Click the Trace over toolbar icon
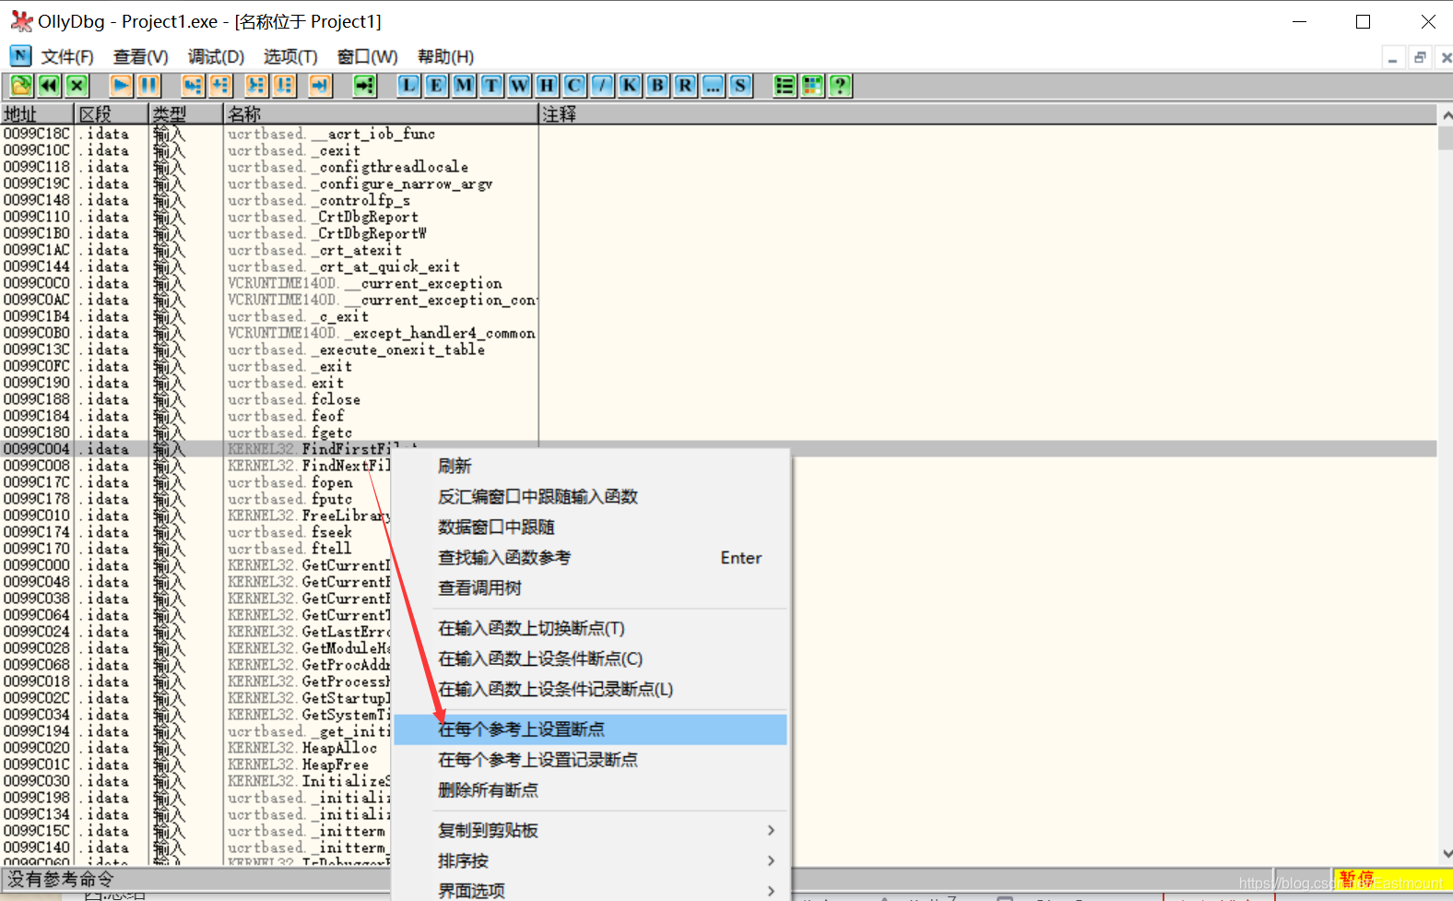The width and height of the screenshot is (1453, 901). point(284,86)
